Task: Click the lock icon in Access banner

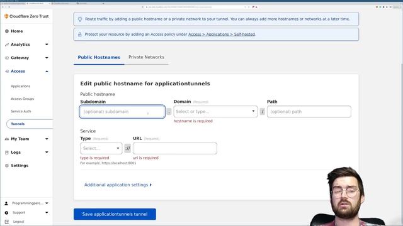Action: click(x=80, y=35)
